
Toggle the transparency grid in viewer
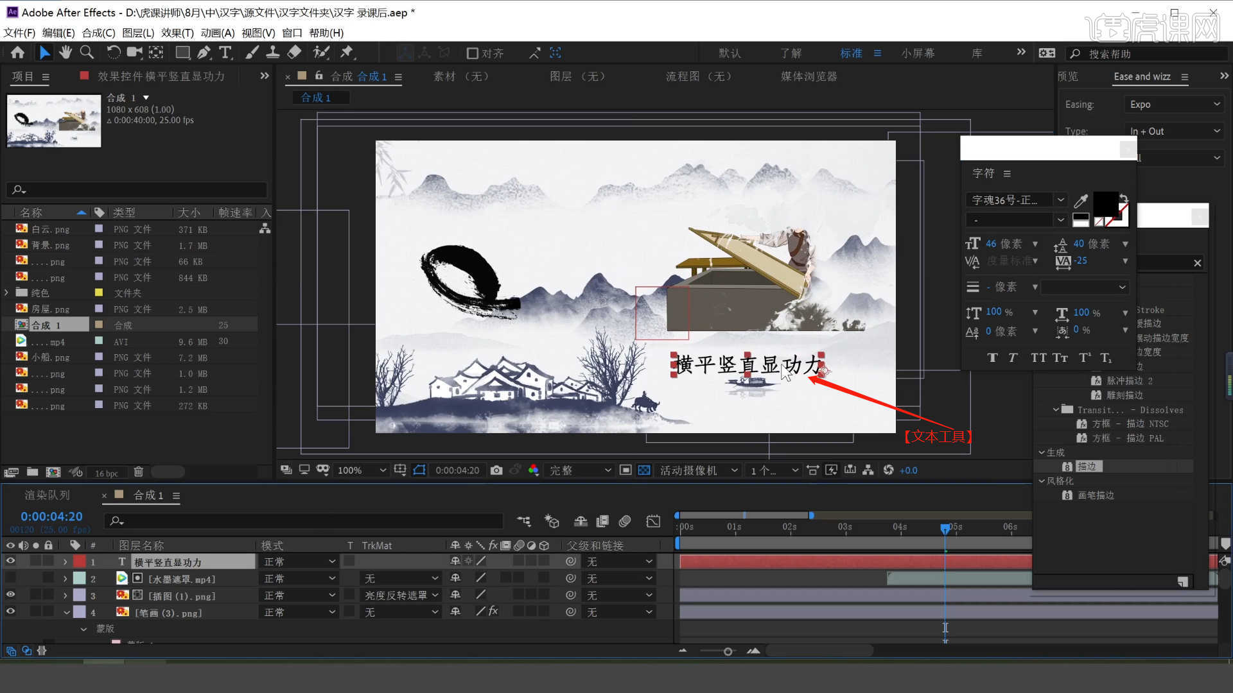[644, 470]
